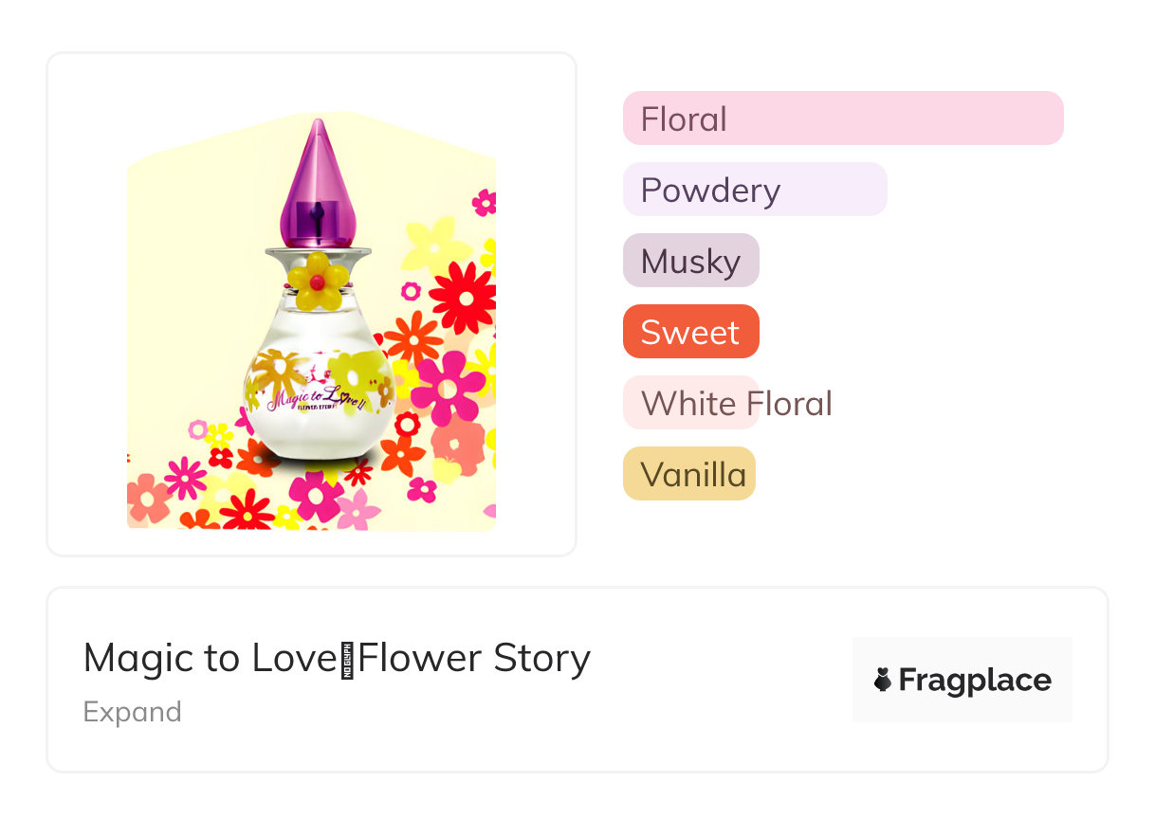Click the Fragplace logo icon
Viewport: 1155px width, 819px height.
(883, 680)
